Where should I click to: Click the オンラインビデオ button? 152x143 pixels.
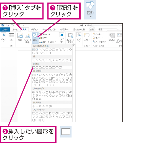[x=70, y=38]
